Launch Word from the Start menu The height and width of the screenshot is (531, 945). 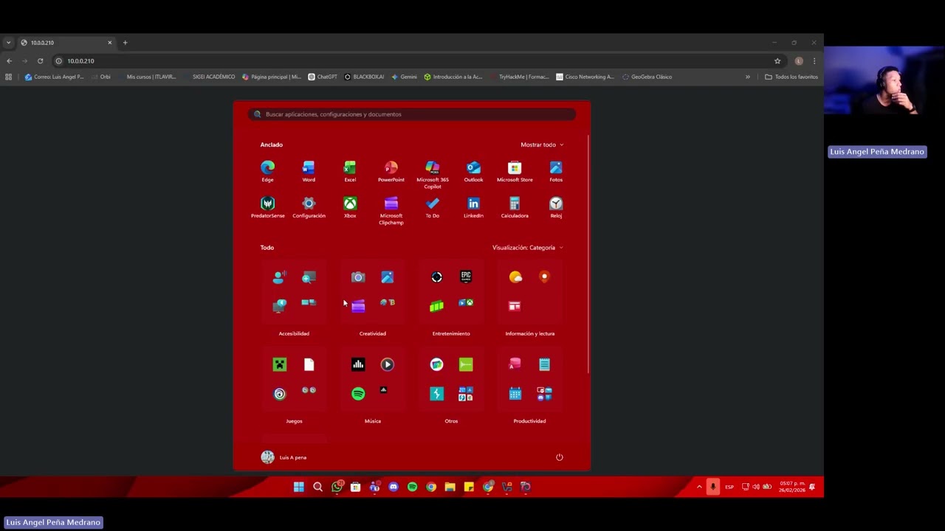coord(309,171)
